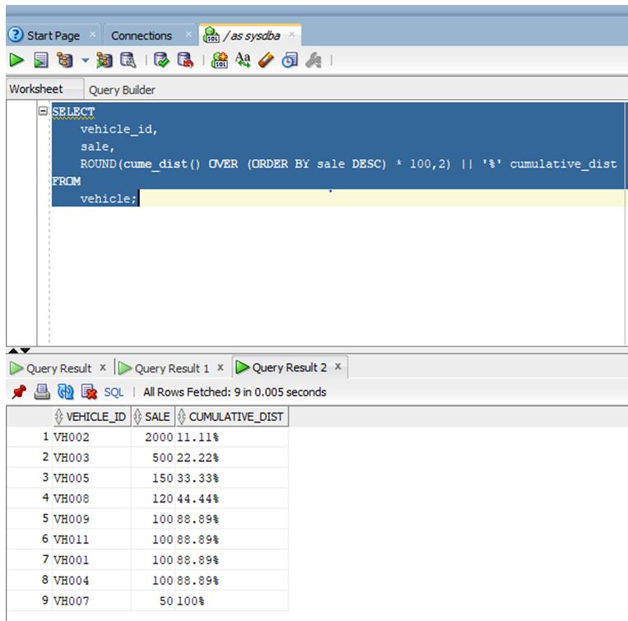This screenshot has width=628, height=621.
Task: Click the sale value 500
Action: coord(153,457)
